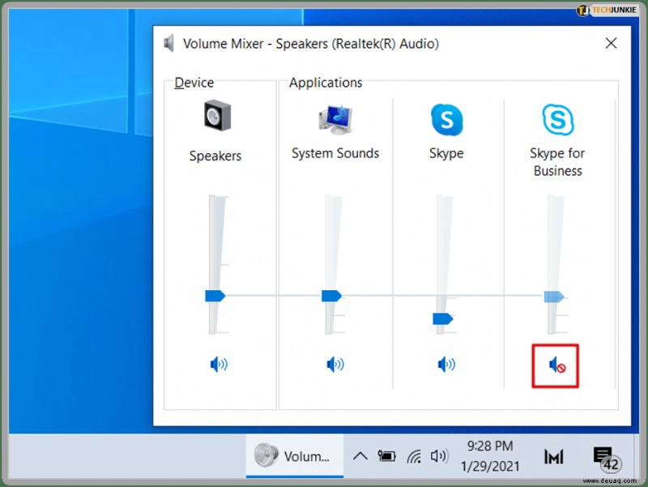Open the Volume Mixer taskbar button
Screen dimensions: 648x487
pyautogui.click(x=295, y=456)
